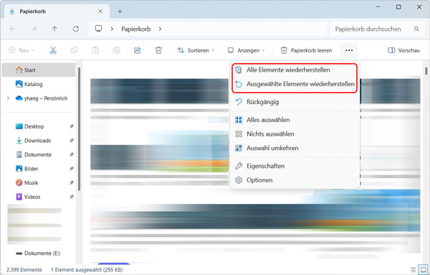Select Alles auswählen menu entry
Image resolution: width=430 pixels, height=275 pixels.
[295, 120]
